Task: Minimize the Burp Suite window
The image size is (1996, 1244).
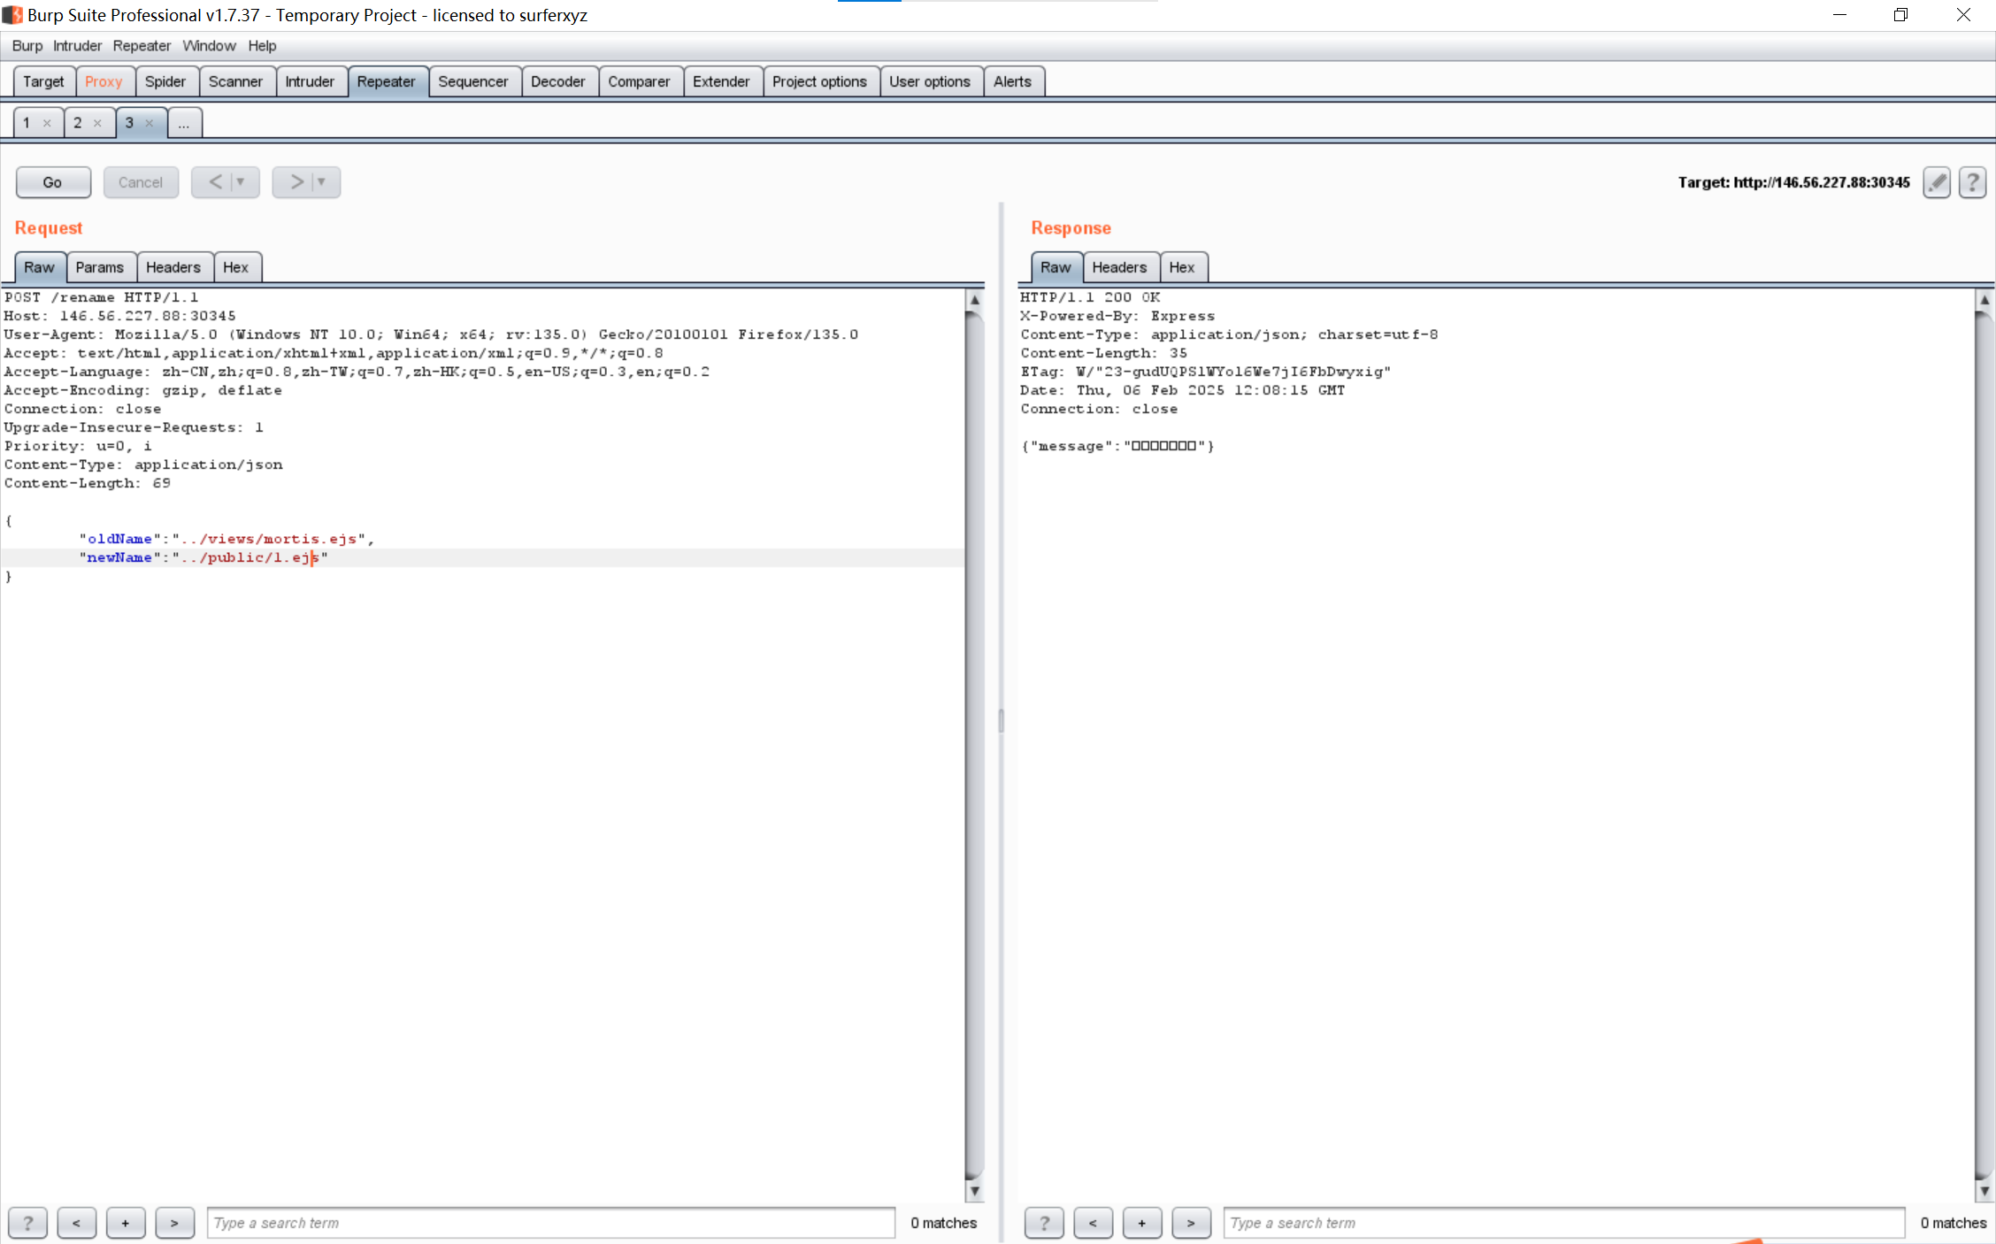Action: 1839,15
